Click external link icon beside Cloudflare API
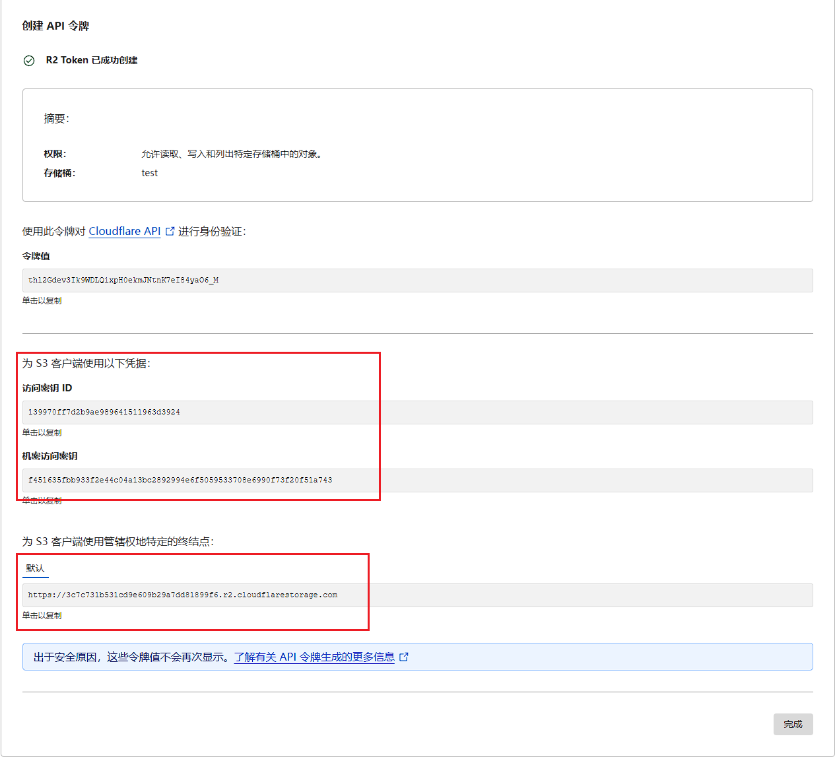This screenshot has height=757, width=835. click(170, 231)
